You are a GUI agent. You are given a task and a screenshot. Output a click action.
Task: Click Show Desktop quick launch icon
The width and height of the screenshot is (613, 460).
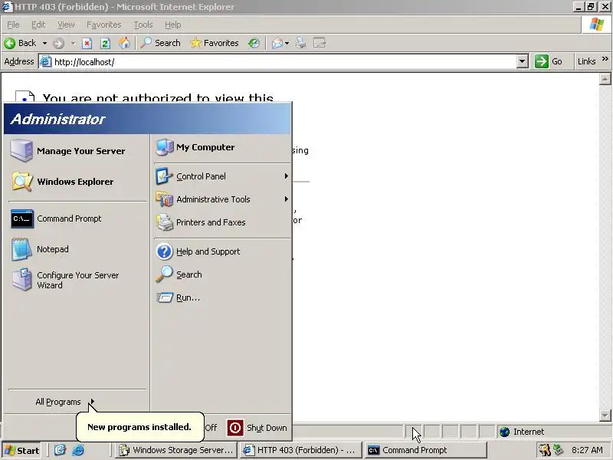click(x=61, y=450)
